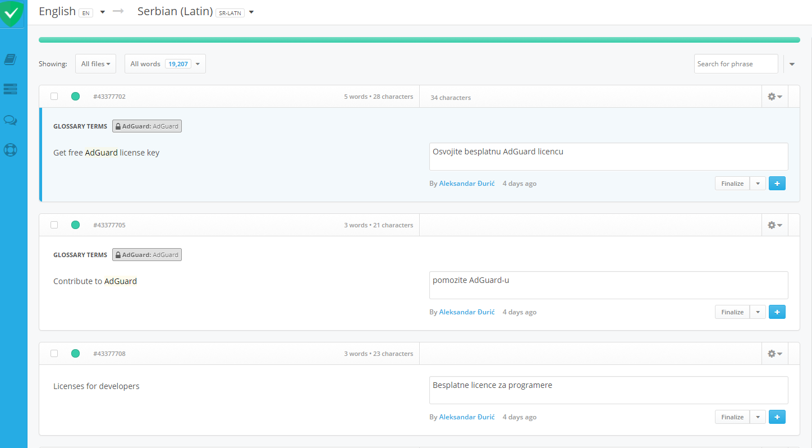The height and width of the screenshot is (448, 812).
Task: Click source text 'Licenses for developers'
Action: point(96,386)
